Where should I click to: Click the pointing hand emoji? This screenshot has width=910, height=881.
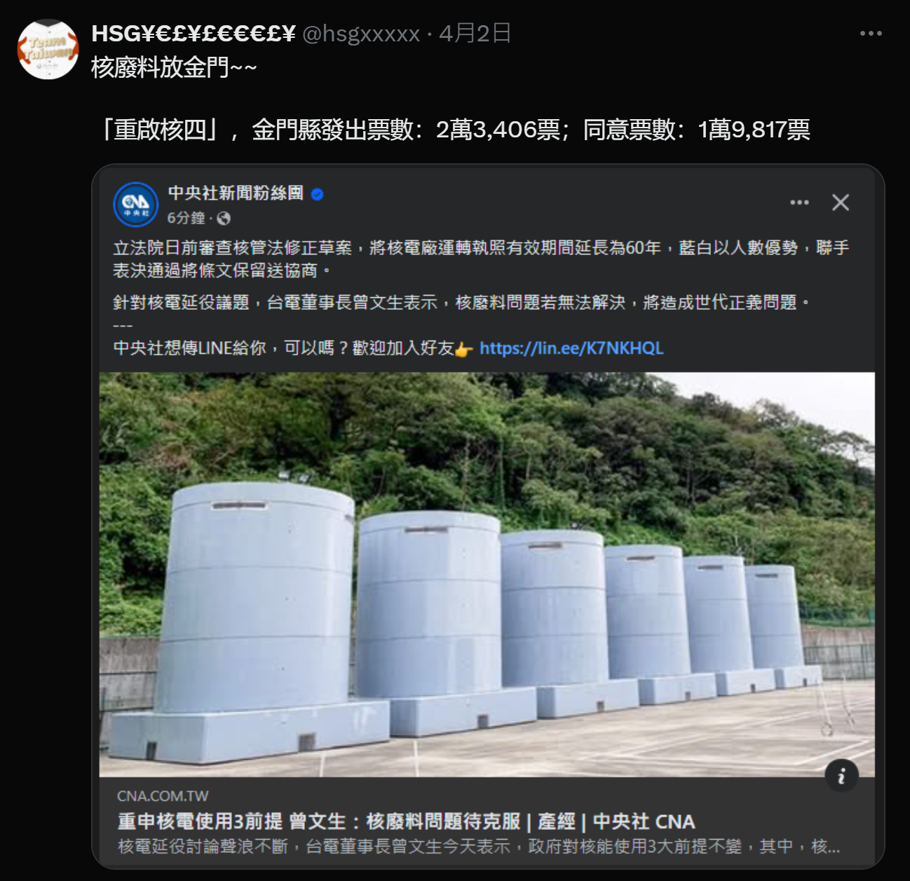click(464, 349)
